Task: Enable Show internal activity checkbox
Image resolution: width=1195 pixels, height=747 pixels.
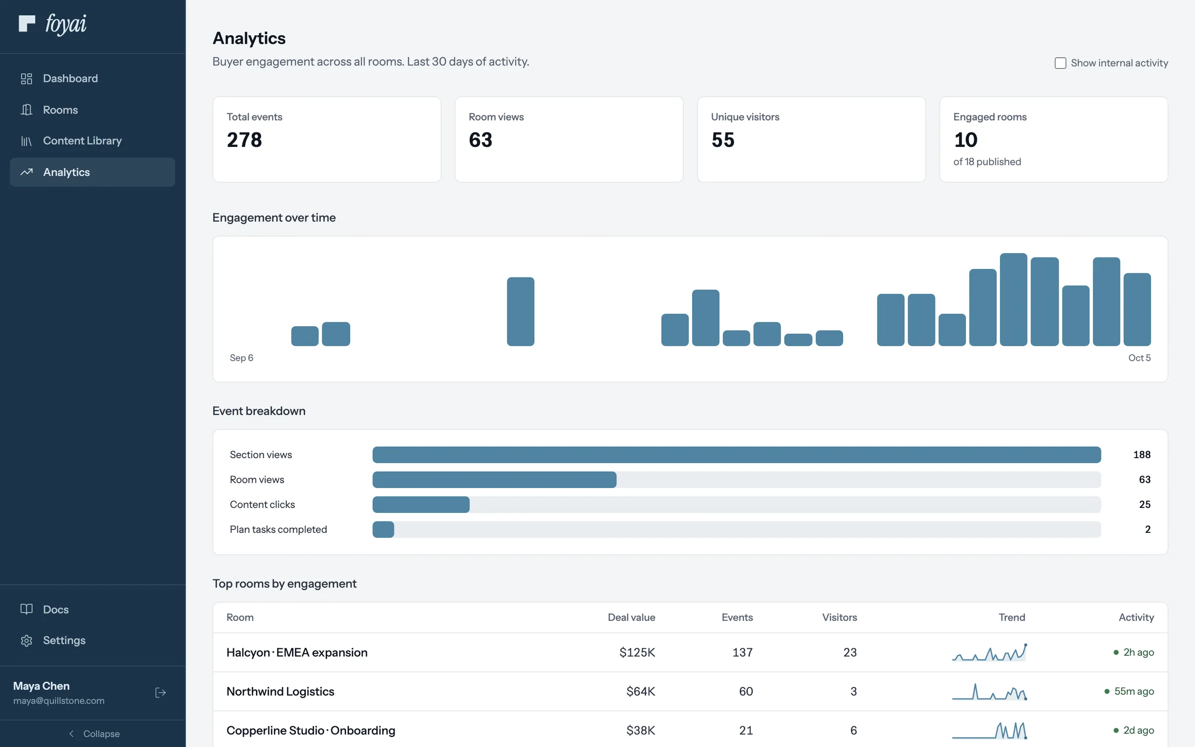Action: 1060,63
